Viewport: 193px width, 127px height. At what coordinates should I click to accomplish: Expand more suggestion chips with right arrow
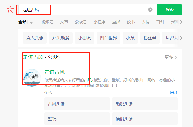181,38
